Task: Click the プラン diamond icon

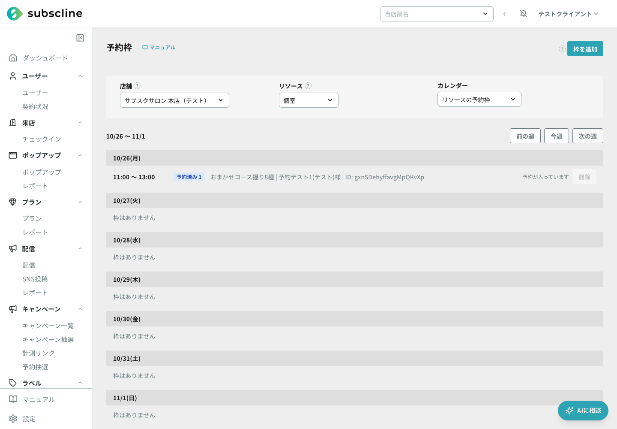Action: click(13, 202)
